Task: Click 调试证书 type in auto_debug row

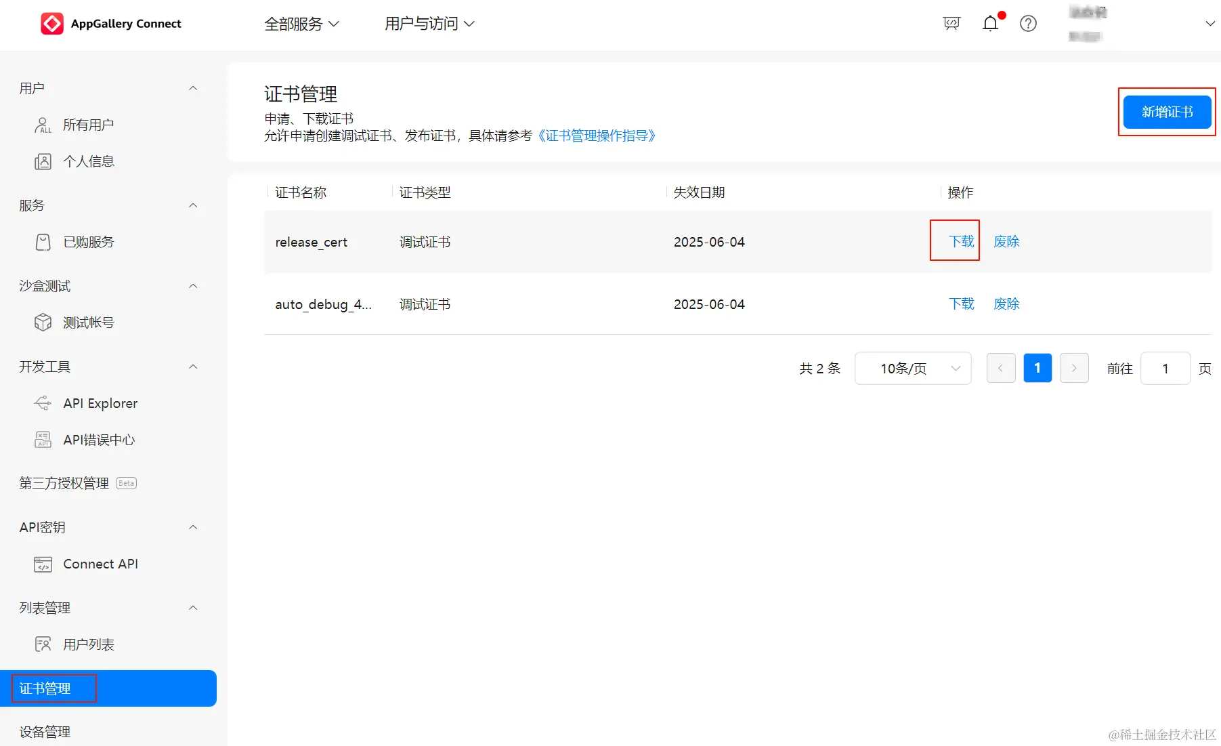Action: click(x=425, y=304)
